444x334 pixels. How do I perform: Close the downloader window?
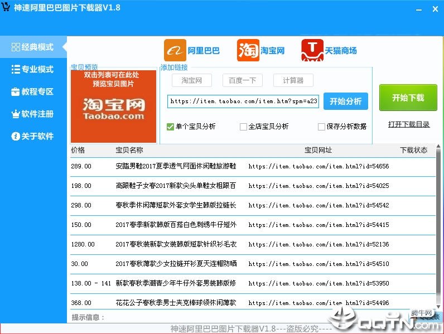click(x=436, y=9)
